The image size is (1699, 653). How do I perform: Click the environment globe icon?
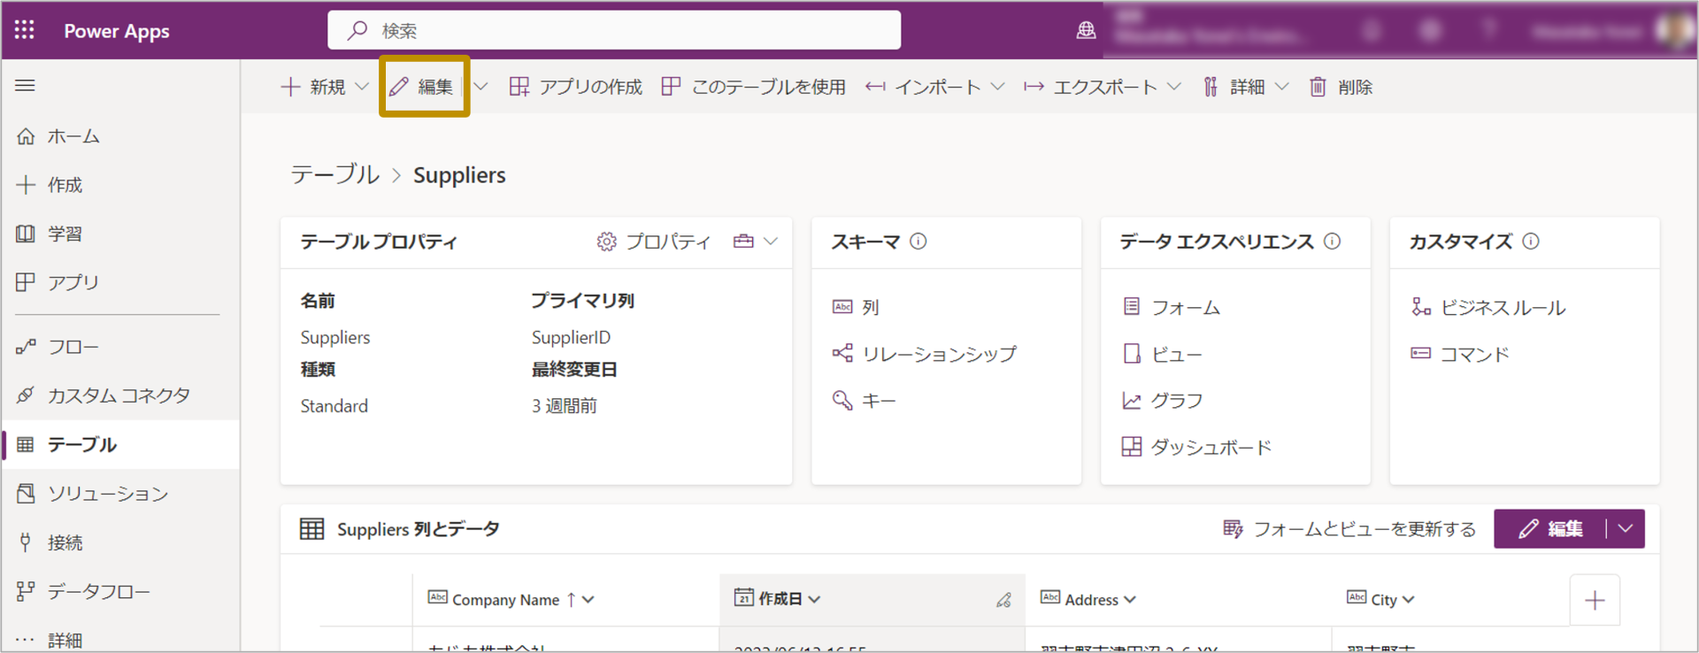pos(1086,31)
